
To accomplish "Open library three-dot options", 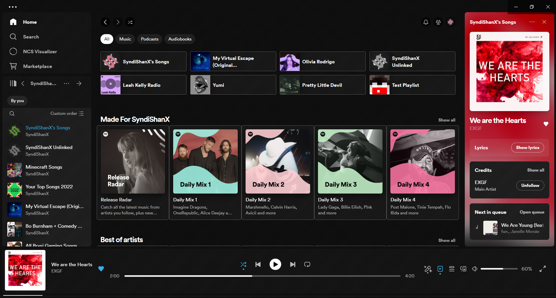I will click(67, 83).
